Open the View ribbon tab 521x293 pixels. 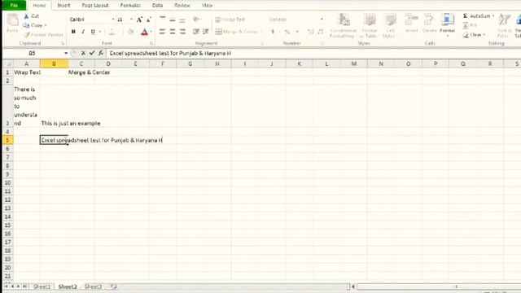[x=207, y=6]
